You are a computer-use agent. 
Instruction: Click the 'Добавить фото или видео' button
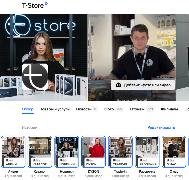click(x=143, y=85)
